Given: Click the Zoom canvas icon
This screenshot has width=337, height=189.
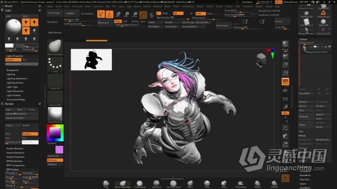Looking at the screenshot, I should [x=285, y=64].
